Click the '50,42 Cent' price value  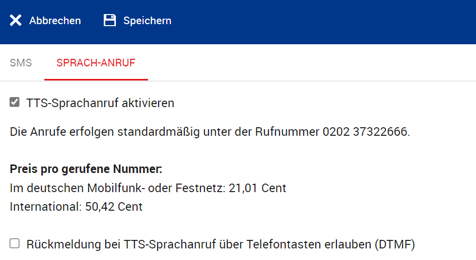(x=113, y=207)
